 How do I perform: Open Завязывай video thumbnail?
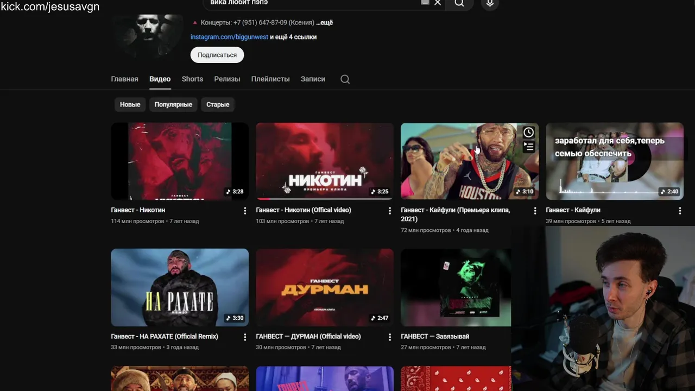[x=456, y=287]
